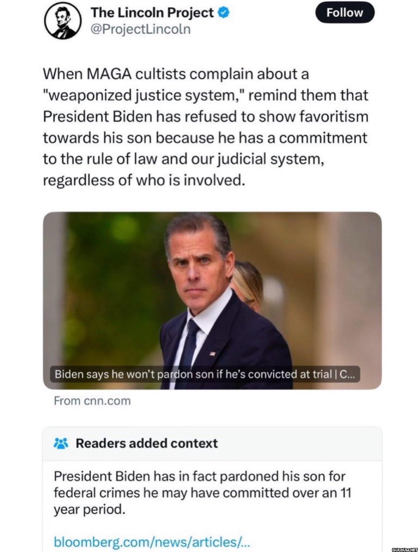This screenshot has width=419, height=552.
Task: Follow The Lincoln Project account
Action: (x=344, y=12)
